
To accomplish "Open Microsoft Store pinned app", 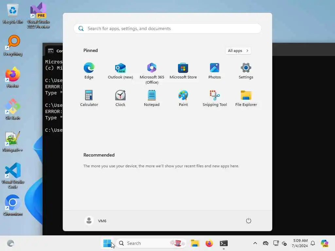I will [x=183, y=71].
